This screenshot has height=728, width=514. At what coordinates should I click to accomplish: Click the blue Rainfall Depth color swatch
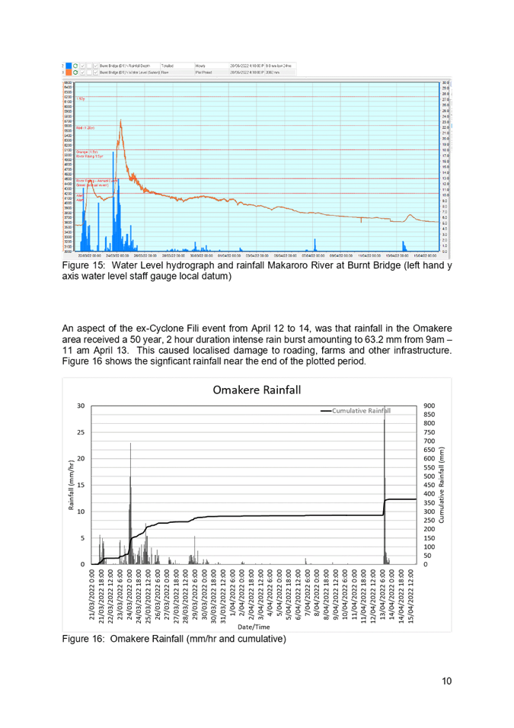[69, 66]
